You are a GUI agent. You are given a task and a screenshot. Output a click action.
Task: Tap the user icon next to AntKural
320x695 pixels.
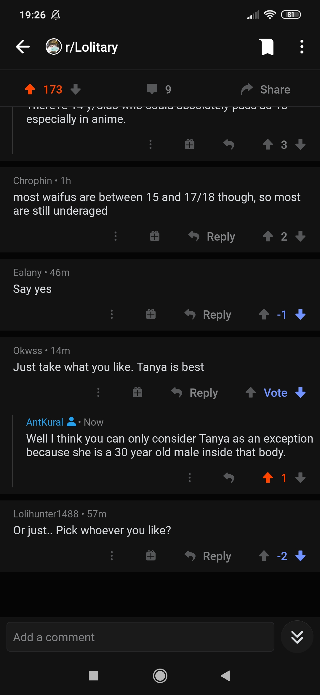tap(71, 422)
